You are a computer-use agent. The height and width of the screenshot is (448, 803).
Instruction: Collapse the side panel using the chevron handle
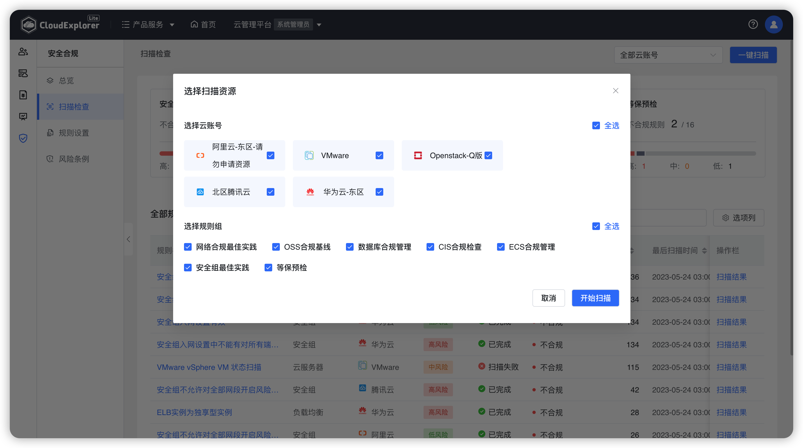pyautogui.click(x=128, y=239)
